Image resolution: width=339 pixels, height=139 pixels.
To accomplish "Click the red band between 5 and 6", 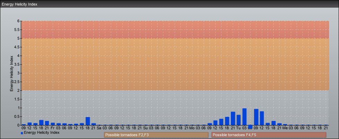I will [x=173, y=30].
